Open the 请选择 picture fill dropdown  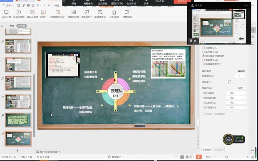pos(241,71)
